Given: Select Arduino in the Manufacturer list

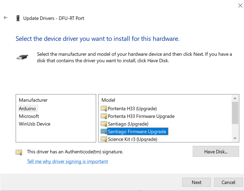Looking at the screenshot, I should point(27,109).
